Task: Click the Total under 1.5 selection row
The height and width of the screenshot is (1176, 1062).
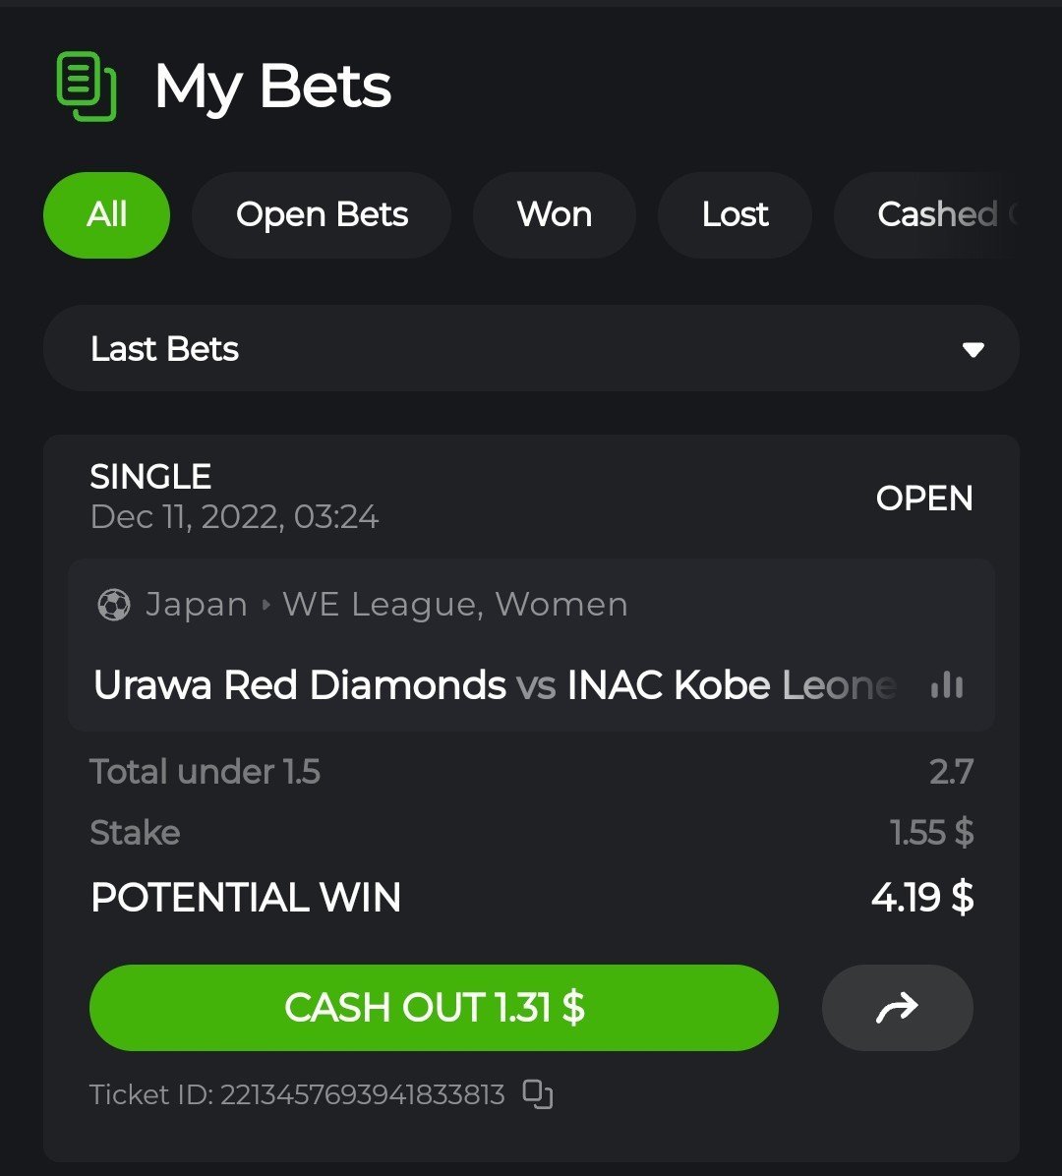Action: coord(531,772)
